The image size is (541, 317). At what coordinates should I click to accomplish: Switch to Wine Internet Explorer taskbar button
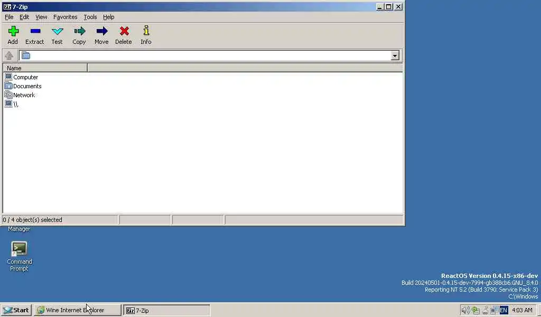point(78,310)
